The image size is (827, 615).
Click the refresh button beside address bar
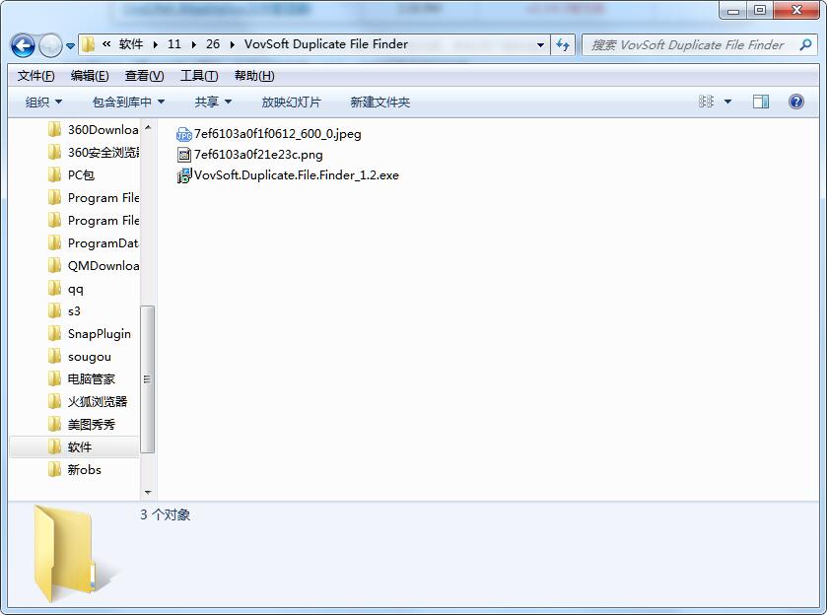click(563, 44)
